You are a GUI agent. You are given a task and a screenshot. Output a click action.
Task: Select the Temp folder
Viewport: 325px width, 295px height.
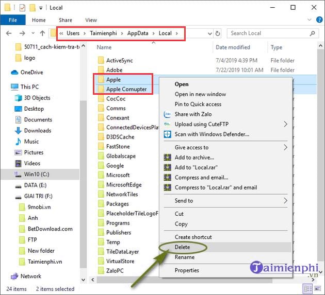[x=113, y=242]
